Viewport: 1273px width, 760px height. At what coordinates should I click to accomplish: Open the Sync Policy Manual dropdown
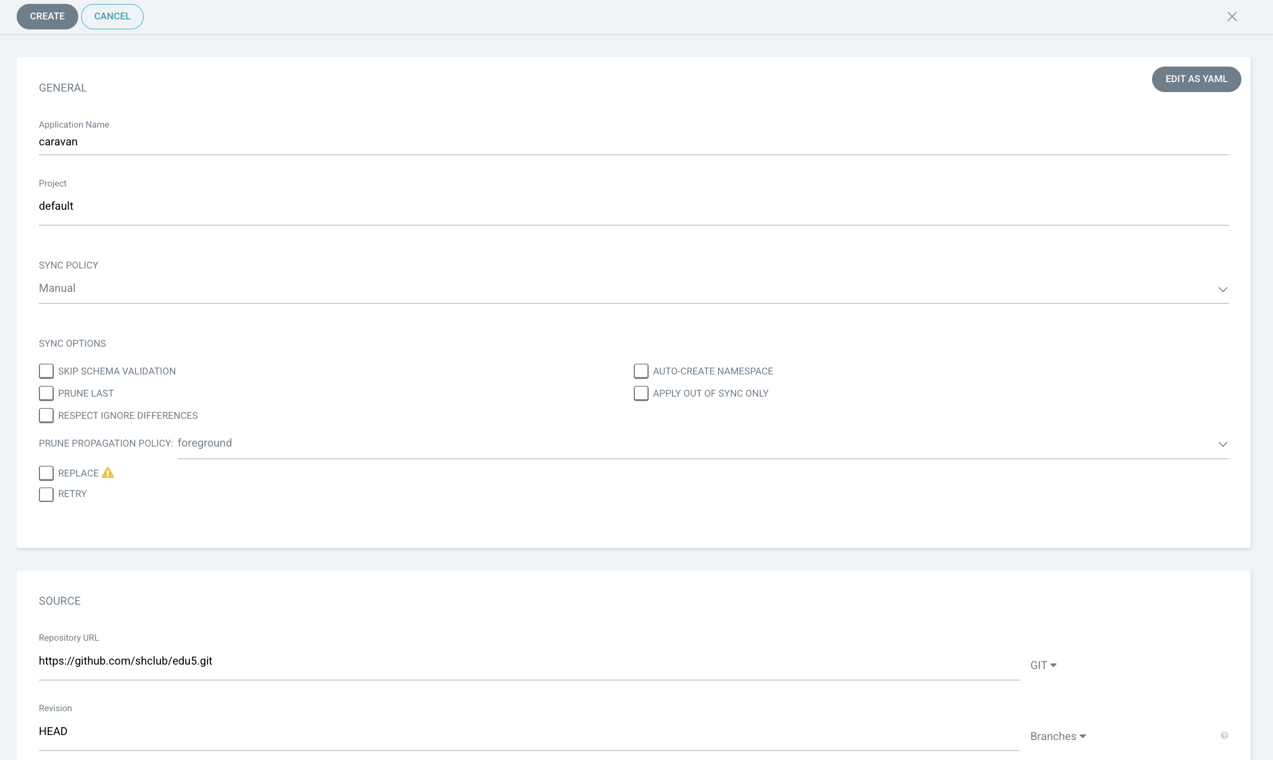[633, 288]
